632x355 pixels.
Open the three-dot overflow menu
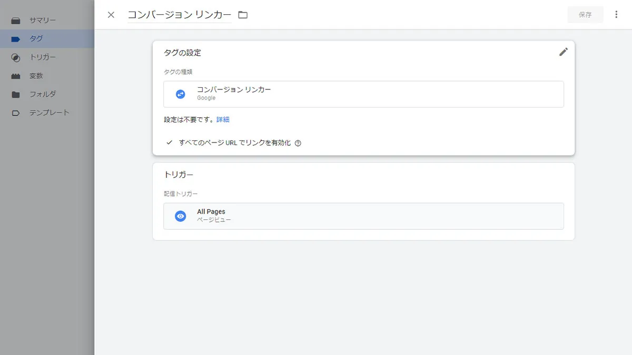point(616,14)
